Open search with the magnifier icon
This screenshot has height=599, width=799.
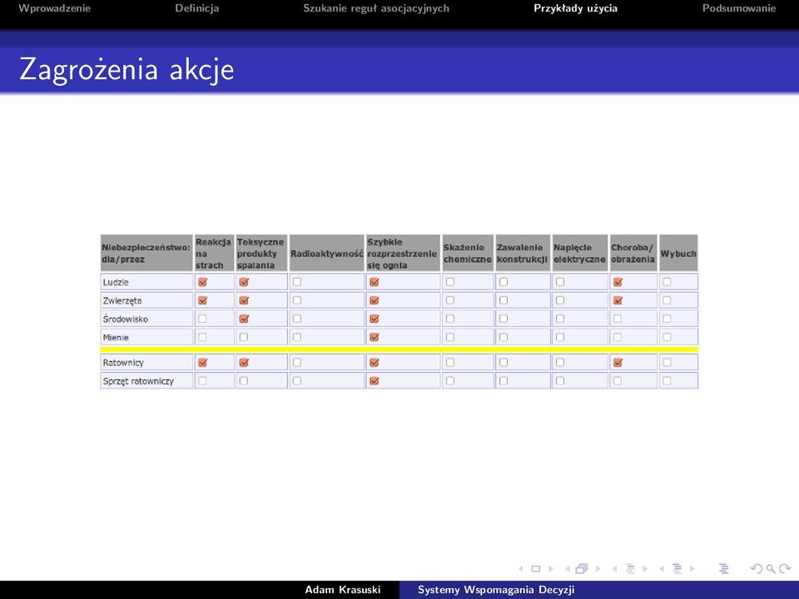pos(771,569)
